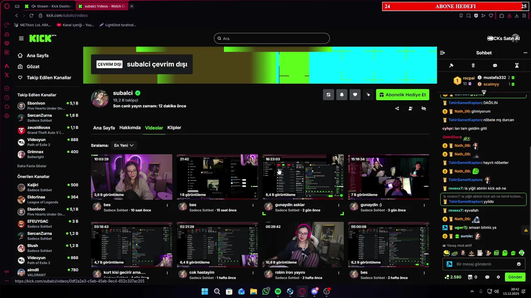Open options for 'gunaydin asklar' video
The width and height of the screenshot is (531, 298).
click(x=339, y=205)
